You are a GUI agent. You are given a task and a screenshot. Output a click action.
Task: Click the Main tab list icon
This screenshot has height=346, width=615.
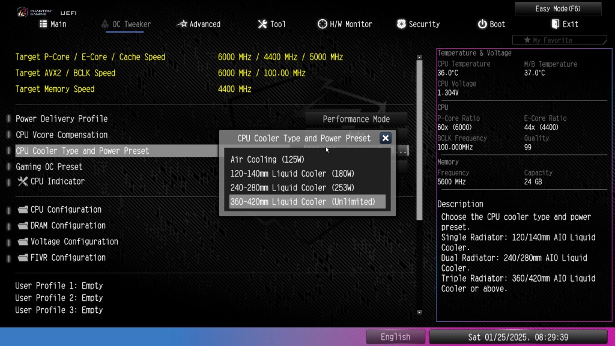click(x=43, y=24)
